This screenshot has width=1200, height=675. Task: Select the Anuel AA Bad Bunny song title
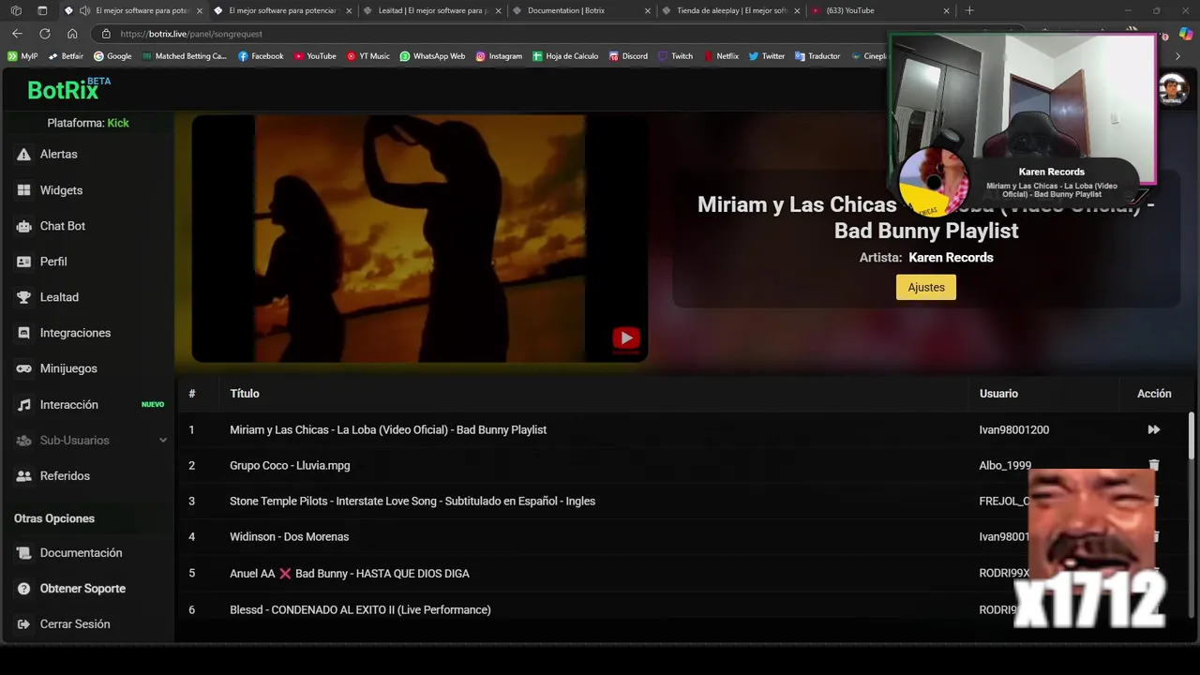point(350,574)
